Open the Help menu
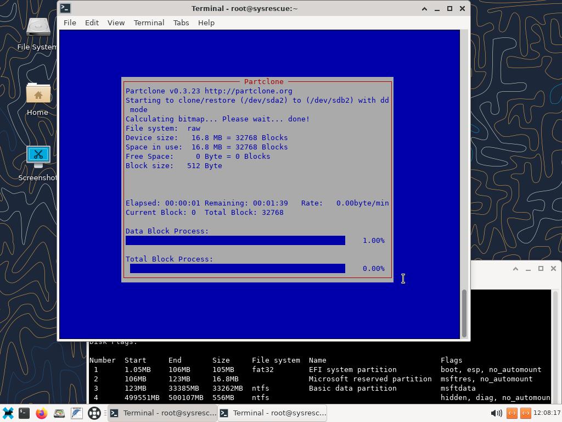The width and height of the screenshot is (562, 422). 206,23
